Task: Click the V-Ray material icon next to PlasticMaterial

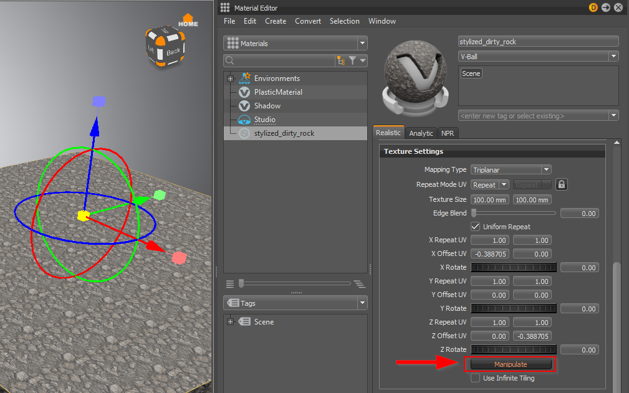Action: pos(243,93)
